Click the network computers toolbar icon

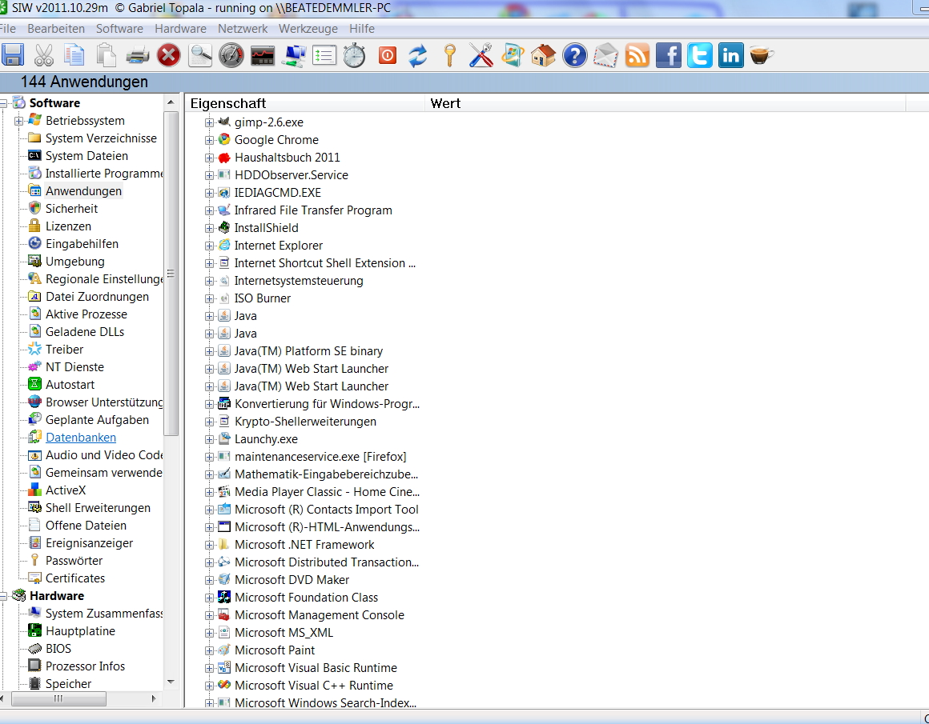tap(294, 56)
